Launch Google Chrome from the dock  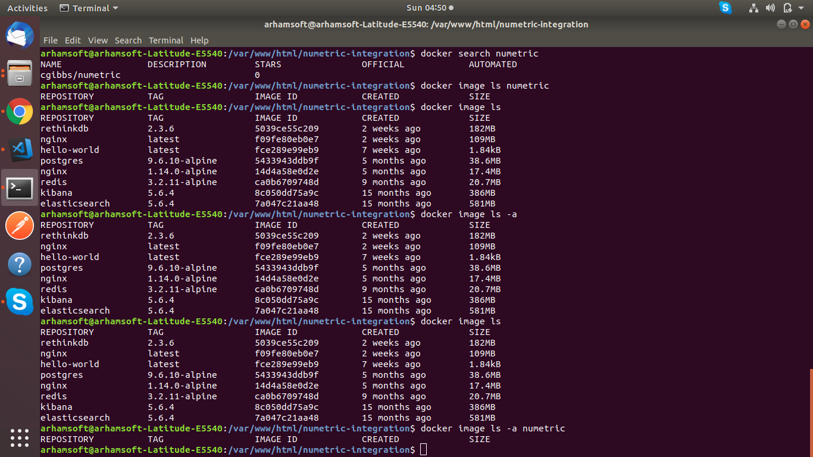tap(20, 112)
